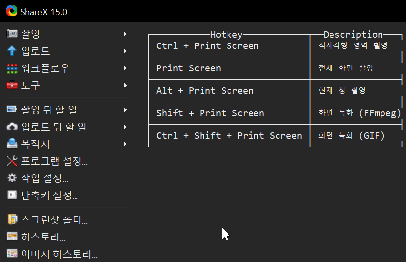Click the 화면 녹화 (FFmpeg) description
The width and height of the screenshot is (406, 262).
pos(359,113)
